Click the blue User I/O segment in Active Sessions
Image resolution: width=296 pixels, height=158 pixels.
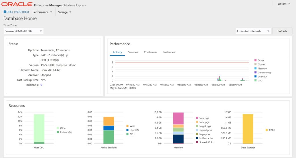tap(109, 128)
